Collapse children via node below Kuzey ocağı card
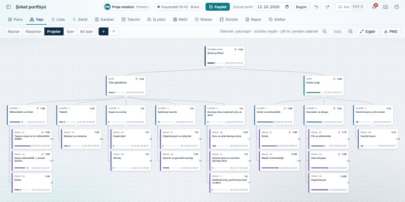This screenshot has height=202, width=405. coord(323,96)
